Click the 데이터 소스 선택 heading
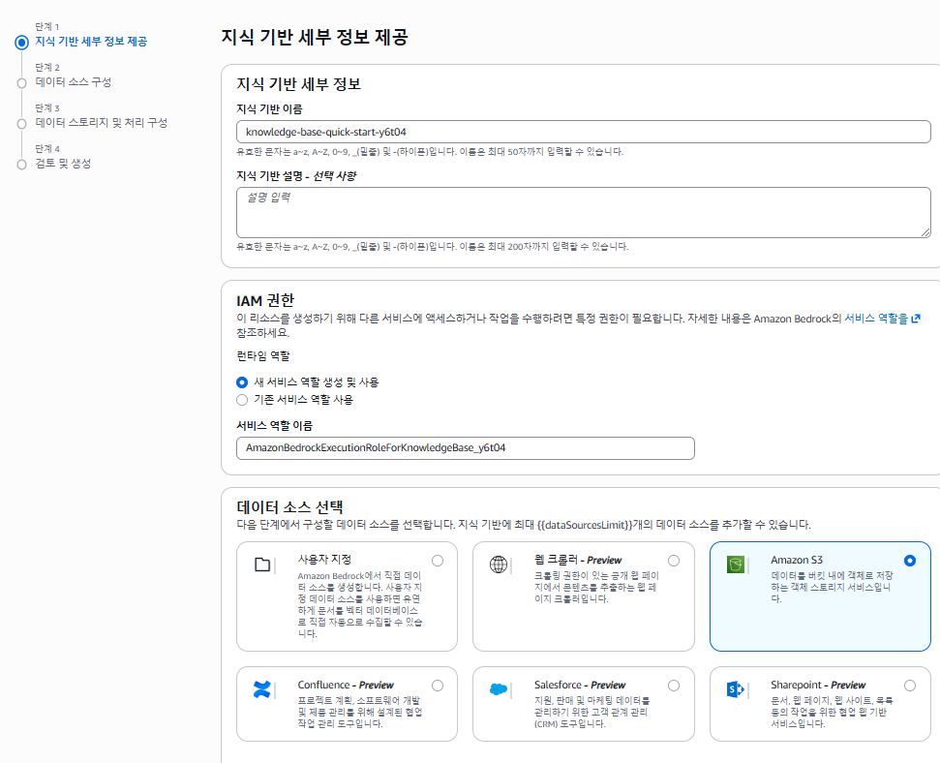940x763 pixels. point(290,506)
